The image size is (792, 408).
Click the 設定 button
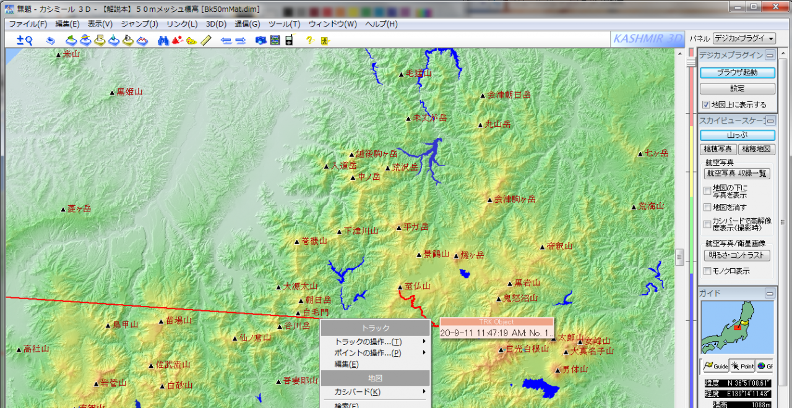click(x=737, y=88)
